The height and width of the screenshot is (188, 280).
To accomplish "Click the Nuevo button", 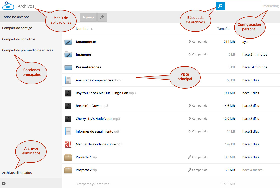I will [x=88, y=17].
